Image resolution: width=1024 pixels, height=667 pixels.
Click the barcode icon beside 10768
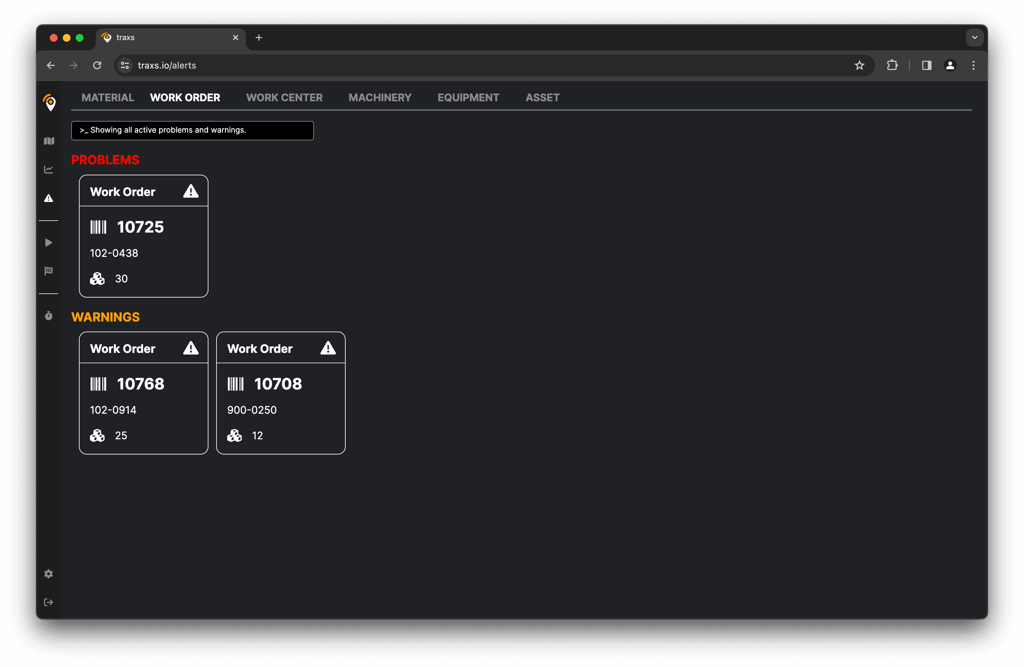[x=98, y=384]
